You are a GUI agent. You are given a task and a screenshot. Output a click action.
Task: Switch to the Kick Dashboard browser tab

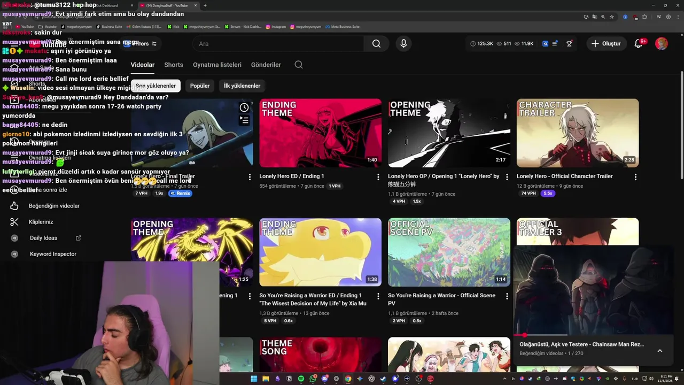104,5
